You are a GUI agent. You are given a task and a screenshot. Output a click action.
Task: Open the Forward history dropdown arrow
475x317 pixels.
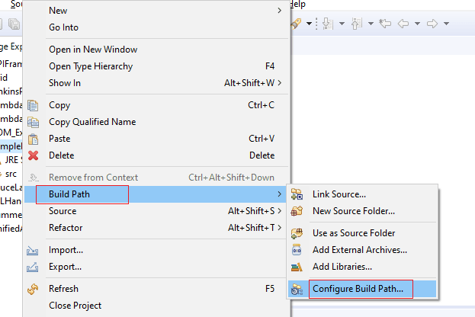(445, 24)
